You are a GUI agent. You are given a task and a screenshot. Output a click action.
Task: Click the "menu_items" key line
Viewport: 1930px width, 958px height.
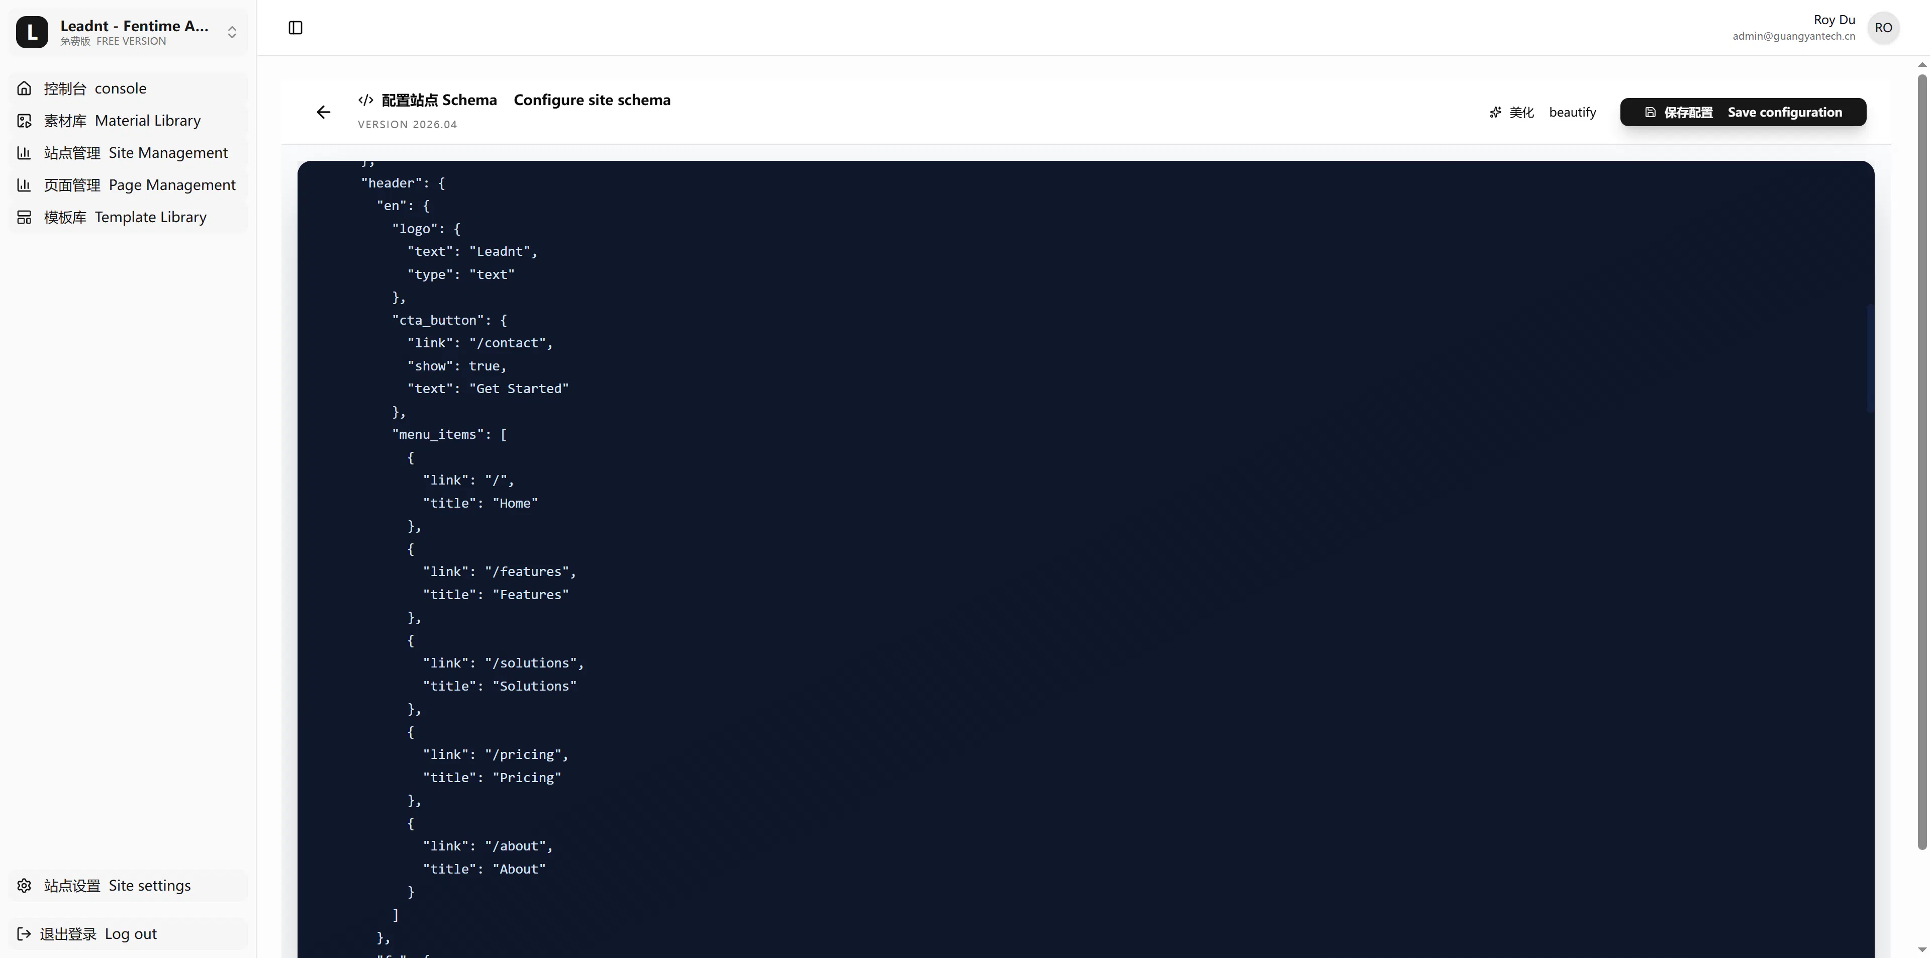tap(449, 434)
